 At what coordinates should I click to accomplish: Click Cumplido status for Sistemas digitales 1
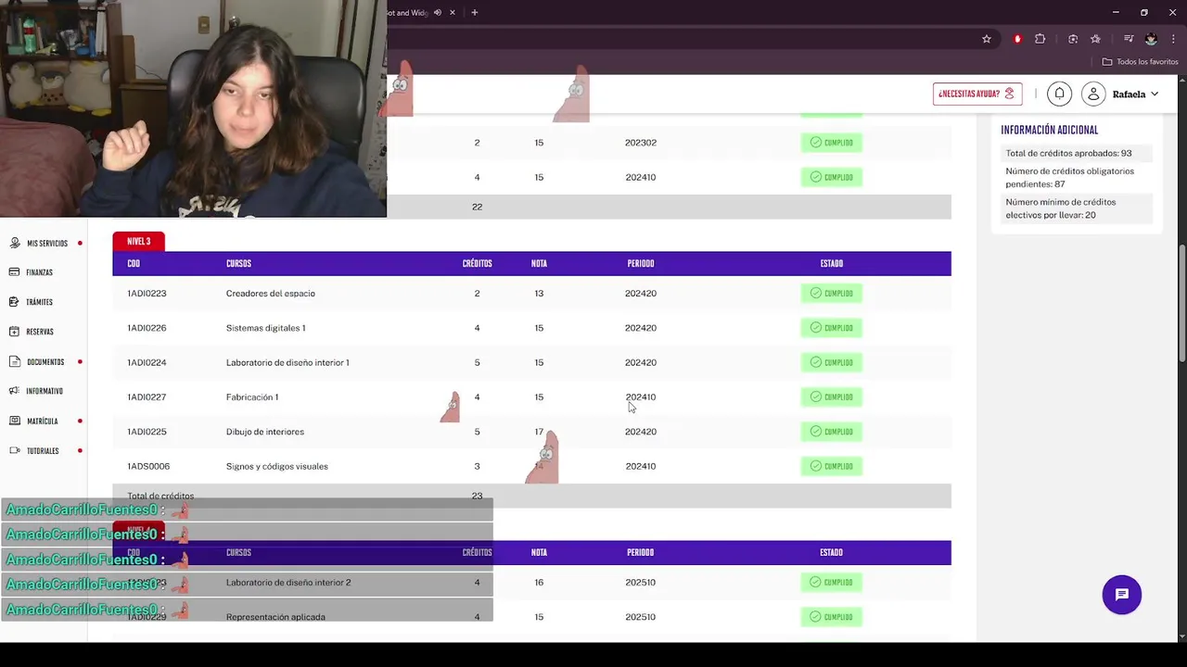click(x=832, y=328)
